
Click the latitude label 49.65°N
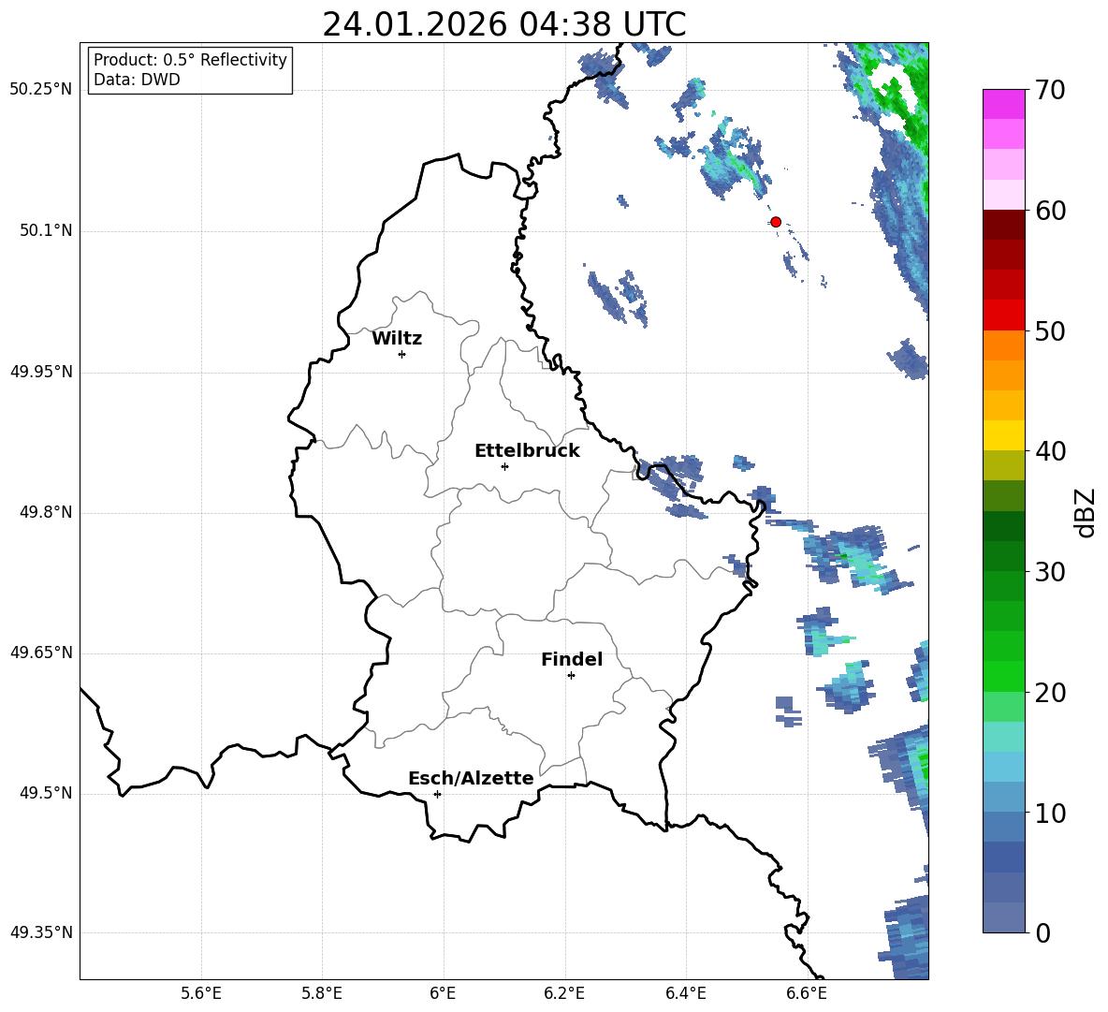click(x=40, y=653)
